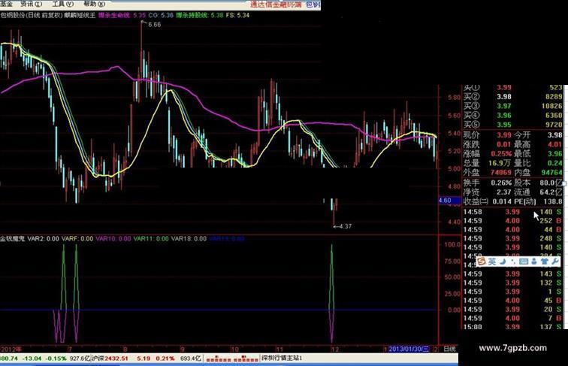Click the 内盘 94764 value
The height and width of the screenshot is (366, 568).
tap(551, 173)
